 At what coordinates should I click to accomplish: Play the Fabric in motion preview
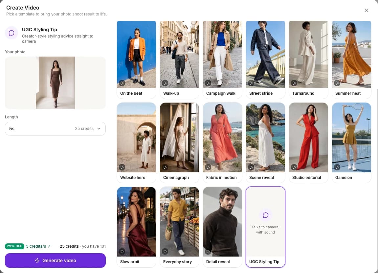(x=208, y=167)
